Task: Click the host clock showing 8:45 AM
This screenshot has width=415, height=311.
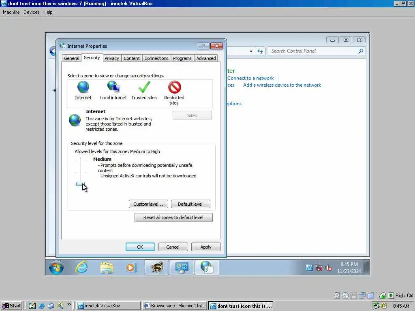Action: [401, 306]
